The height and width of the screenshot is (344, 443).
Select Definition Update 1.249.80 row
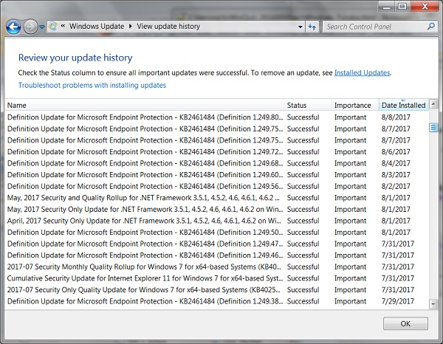[x=216, y=117]
